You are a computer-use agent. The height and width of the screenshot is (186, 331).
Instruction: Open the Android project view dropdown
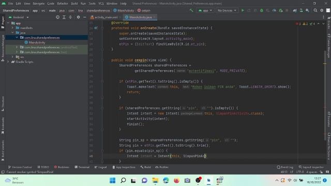(x=19, y=17)
